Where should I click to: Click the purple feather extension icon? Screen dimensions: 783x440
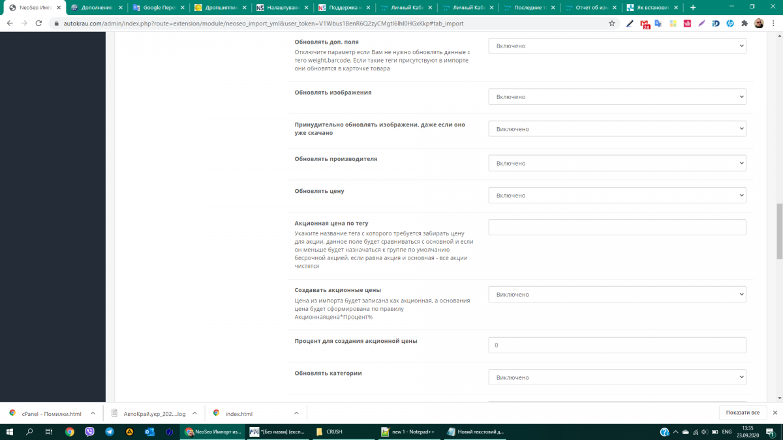pos(701,23)
